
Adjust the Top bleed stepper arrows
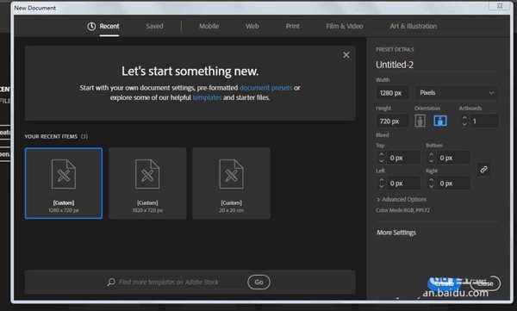pyautogui.click(x=382, y=158)
